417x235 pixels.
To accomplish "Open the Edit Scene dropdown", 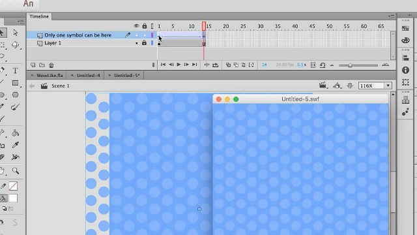I will point(323,86).
